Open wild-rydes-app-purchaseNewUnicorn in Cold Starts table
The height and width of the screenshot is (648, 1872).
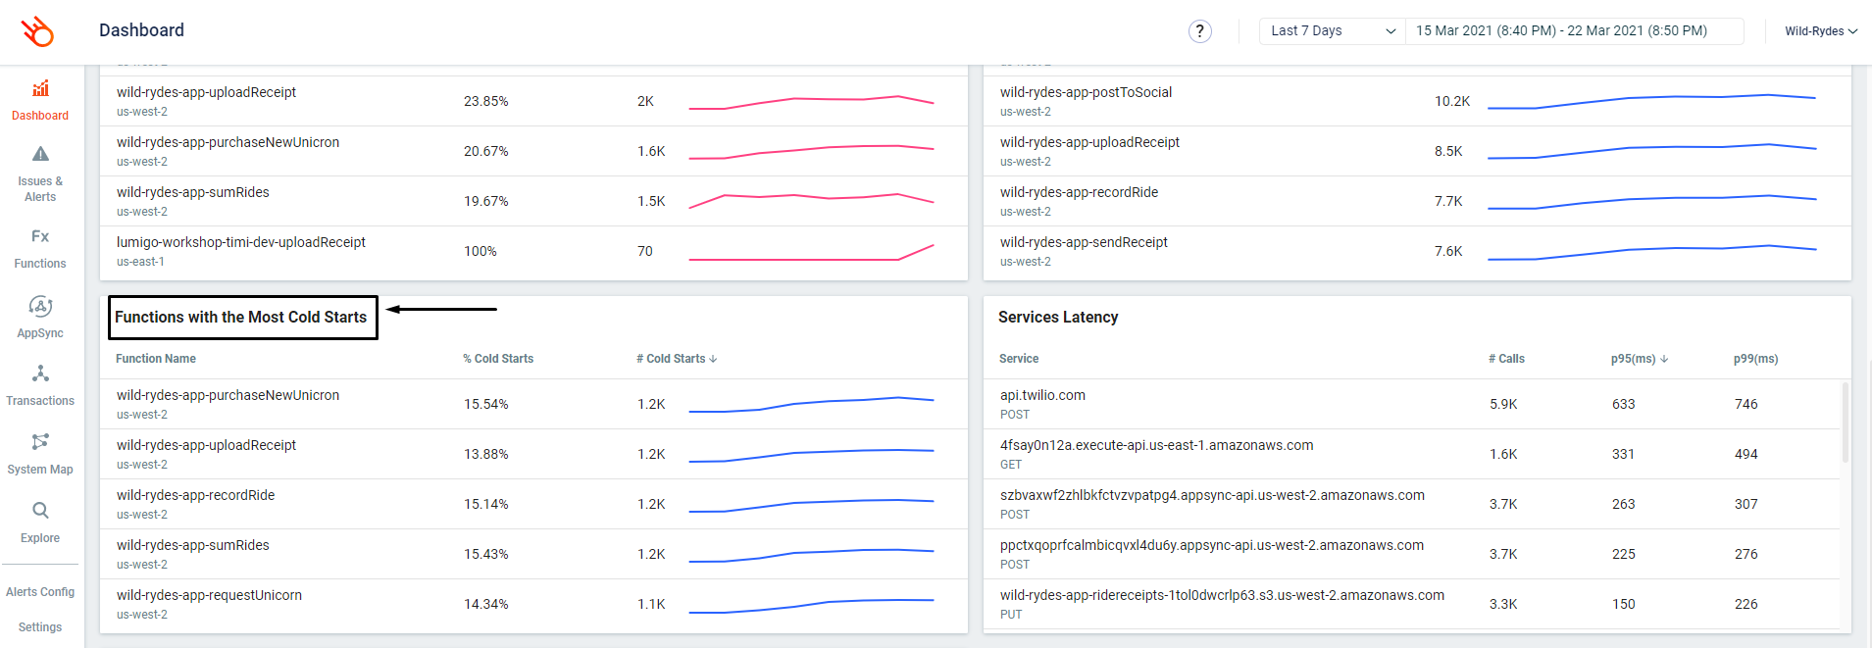[228, 395]
